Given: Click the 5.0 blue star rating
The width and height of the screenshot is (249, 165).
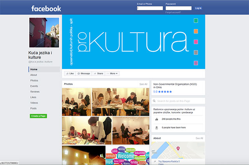Looking at the screenshot, I should [162, 92].
